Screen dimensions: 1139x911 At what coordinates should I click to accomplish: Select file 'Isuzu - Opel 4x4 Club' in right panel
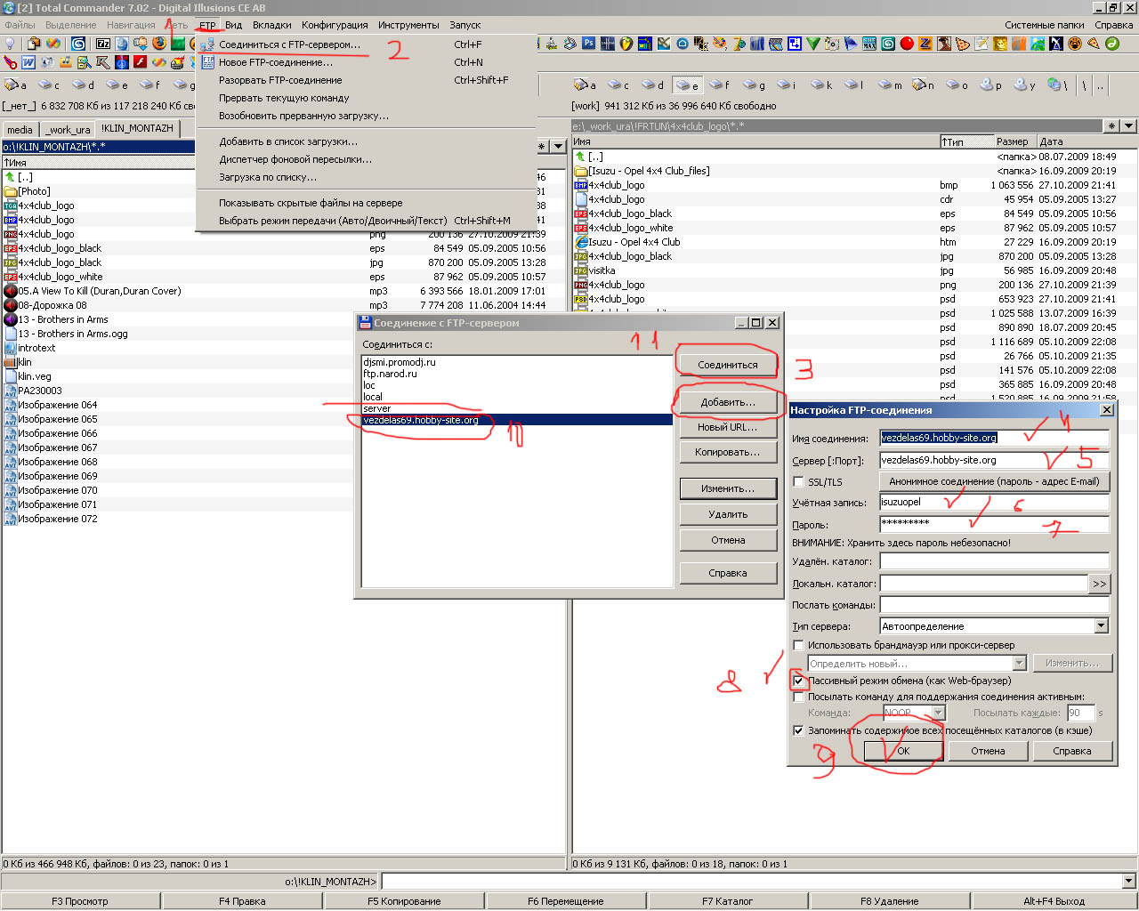[634, 242]
